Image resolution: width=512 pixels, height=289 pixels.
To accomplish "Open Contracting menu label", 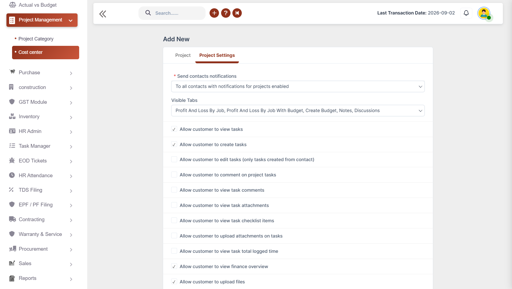I will tap(32, 219).
